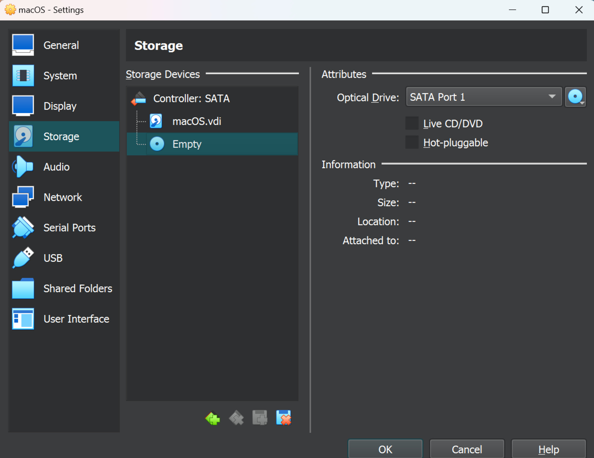
Task: Open the User Interface settings page
Action: (x=76, y=318)
